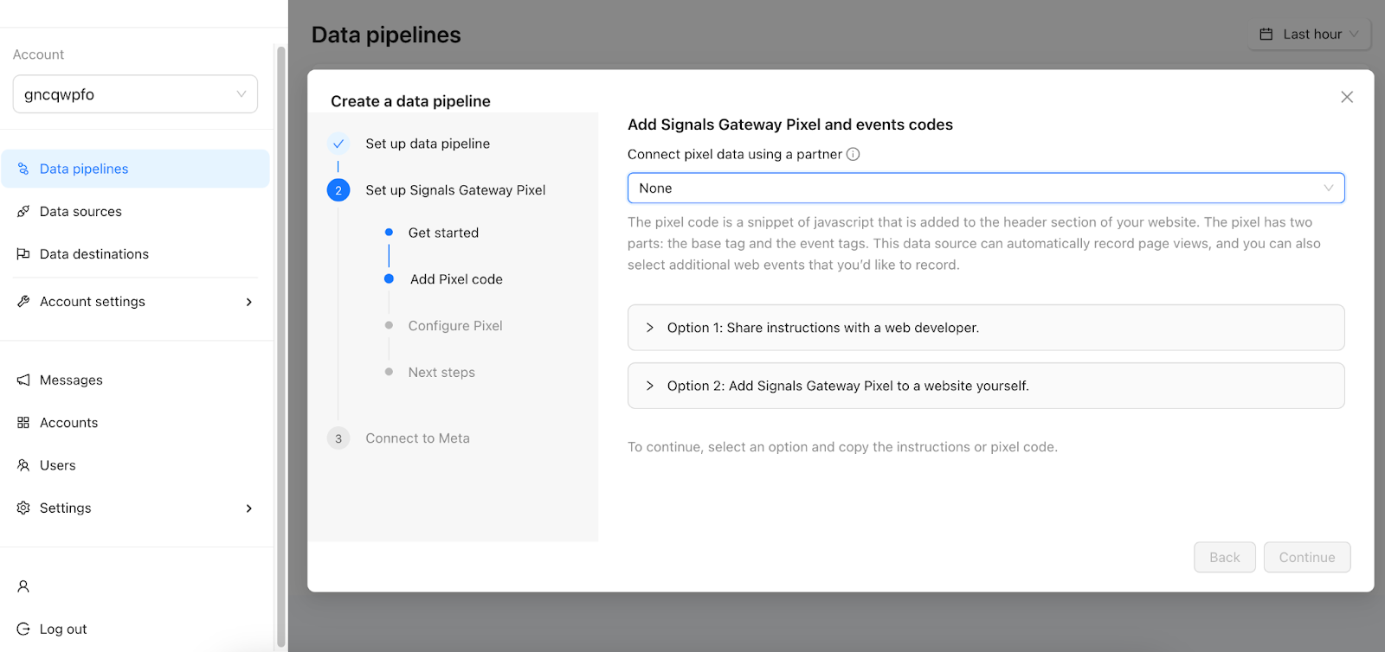Select the Get started substep
The height and width of the screenshot is (652, 1385).
tap(443, 233)
